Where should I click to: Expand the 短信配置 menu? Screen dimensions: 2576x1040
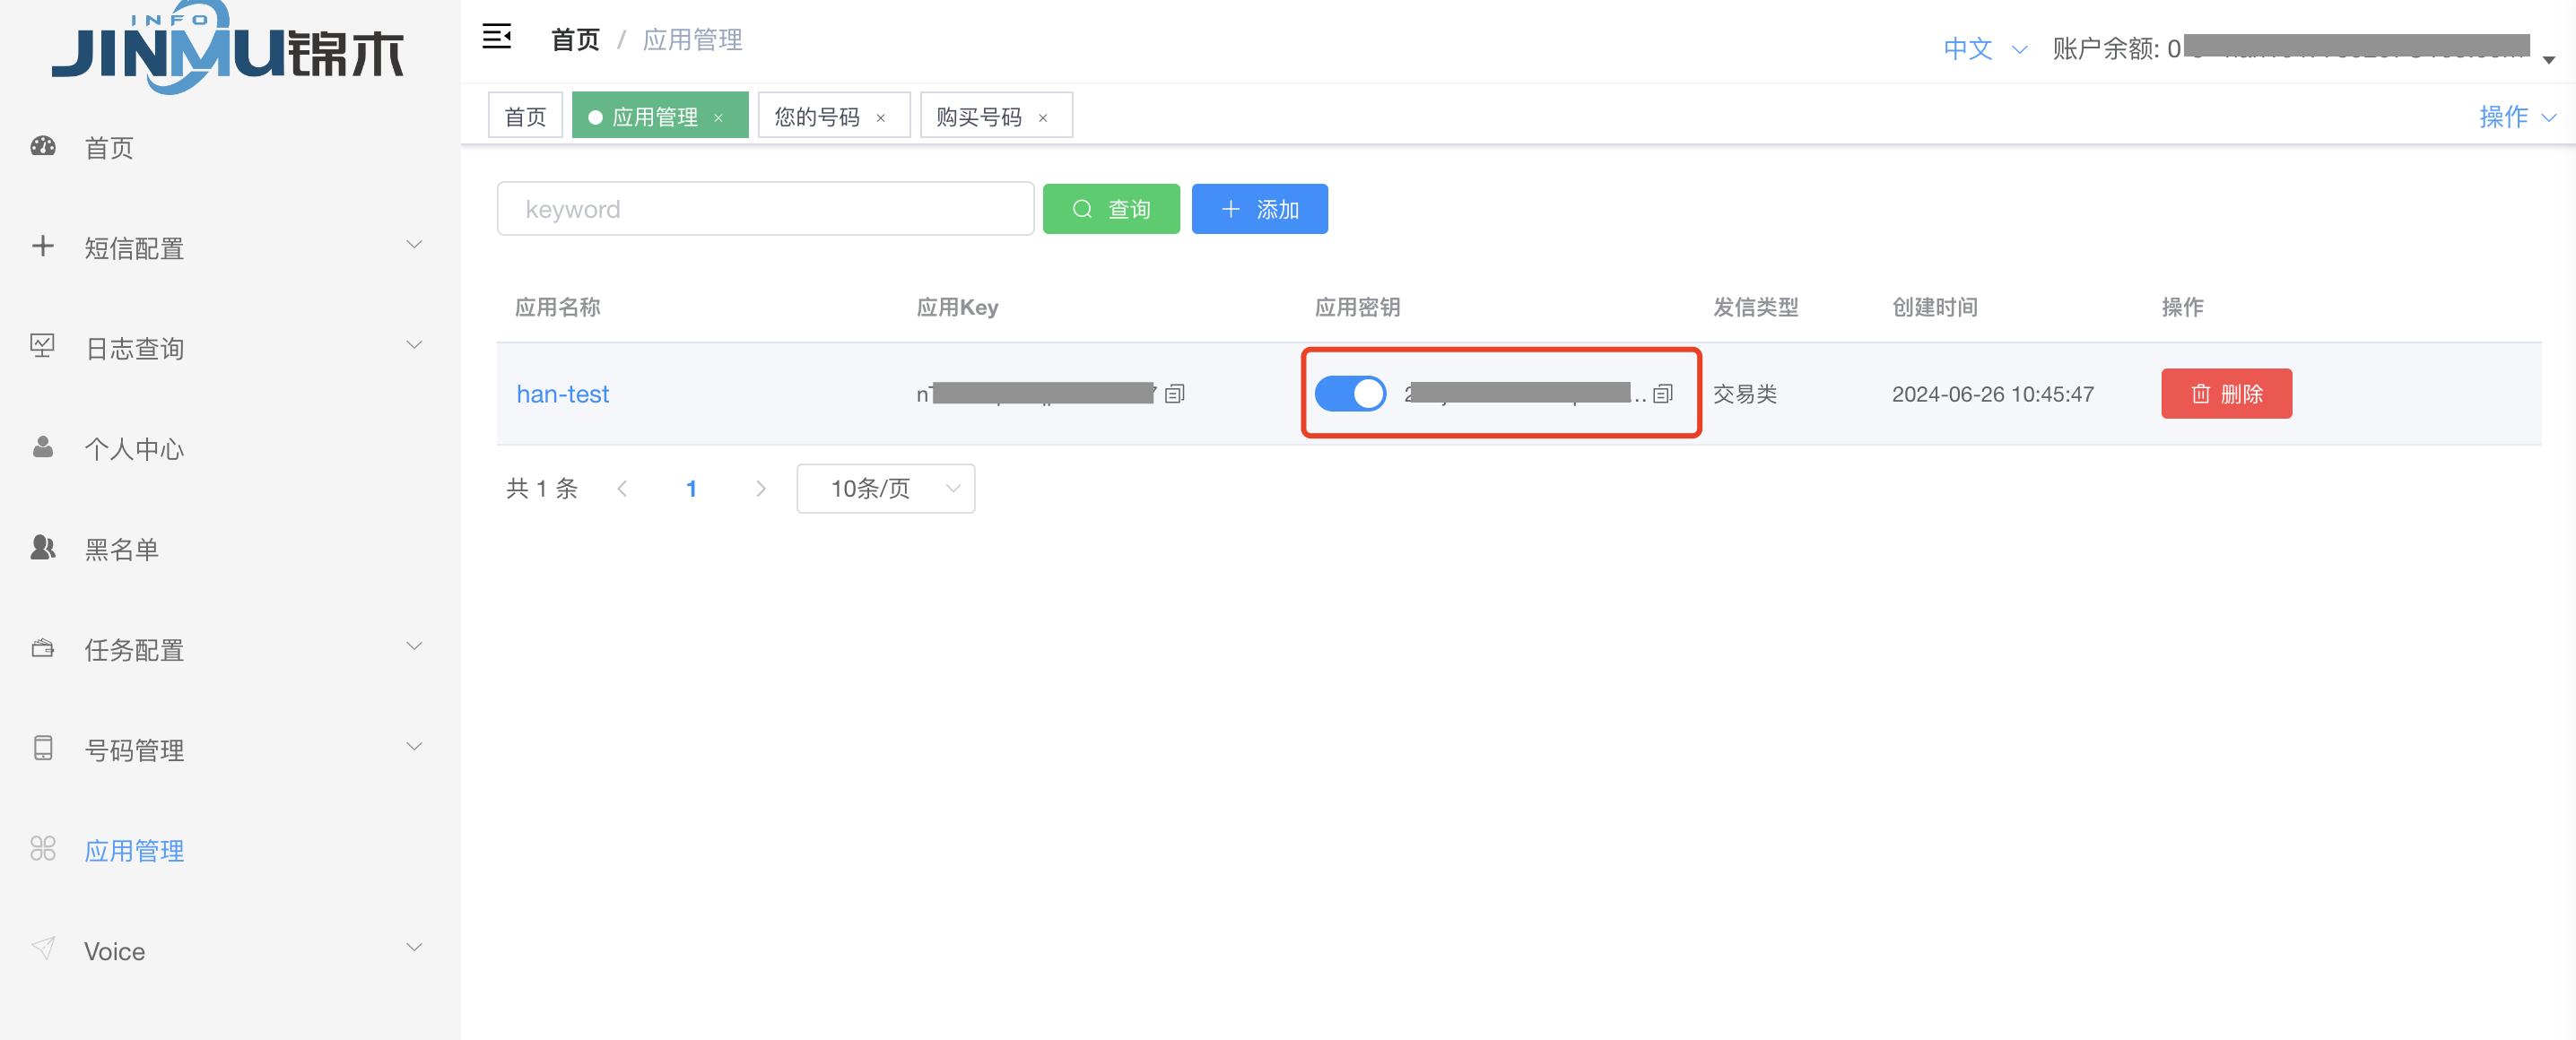(x=414, y=245)
